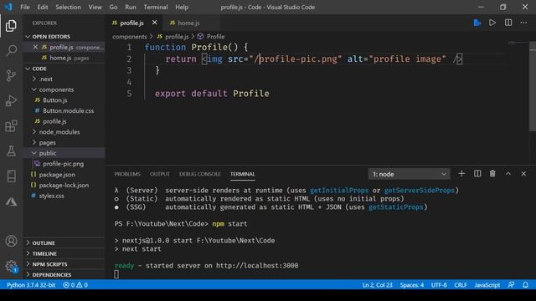Change encoding via UTF-8

pos(439,284)
